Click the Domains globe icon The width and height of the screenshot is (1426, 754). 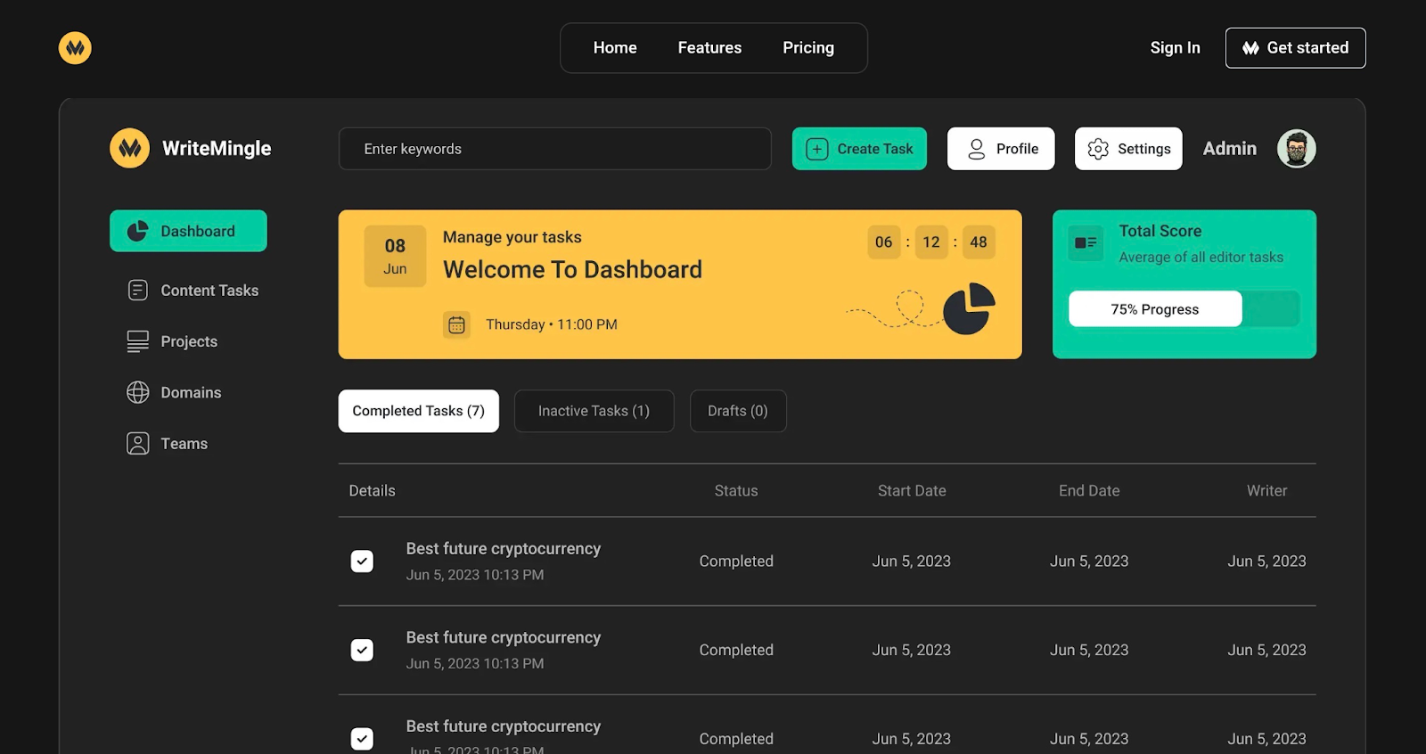[138, 392]
